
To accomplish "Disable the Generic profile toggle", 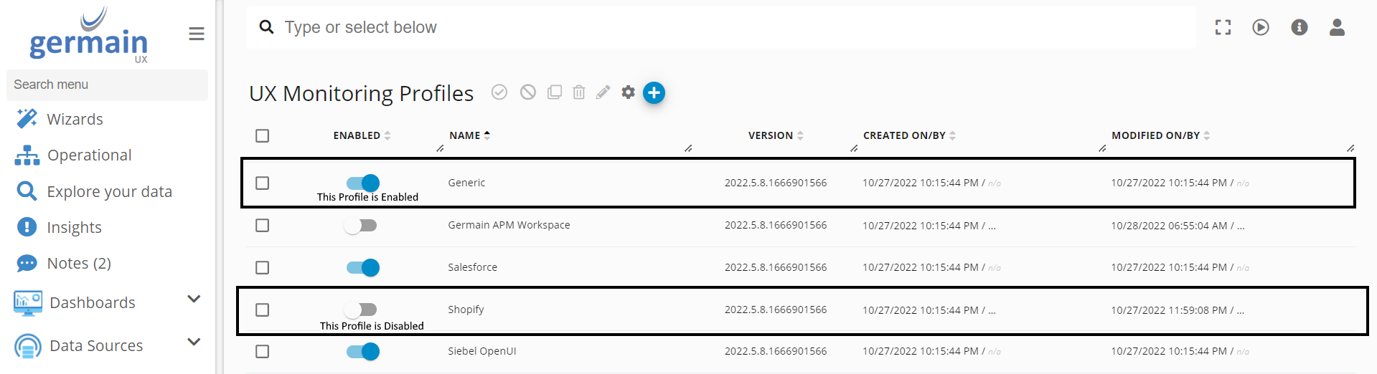I will (x=362, y=183).
